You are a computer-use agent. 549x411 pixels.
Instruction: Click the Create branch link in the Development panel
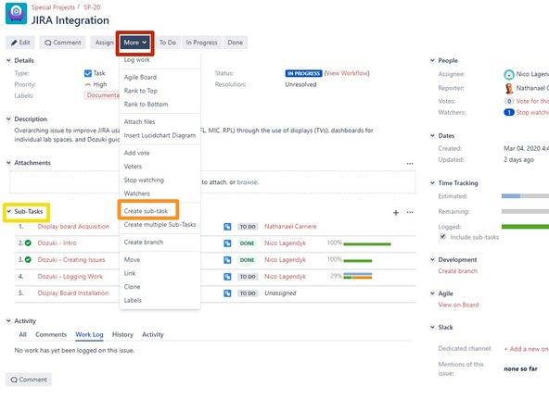pos(457,271)
